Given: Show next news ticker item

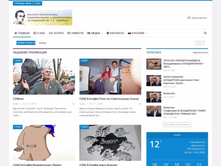Looking at the screenshot, I should click(x=203, y=43).
